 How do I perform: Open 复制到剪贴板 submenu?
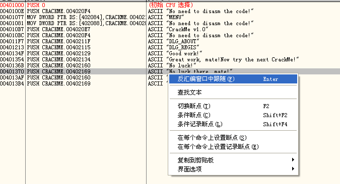233,160
